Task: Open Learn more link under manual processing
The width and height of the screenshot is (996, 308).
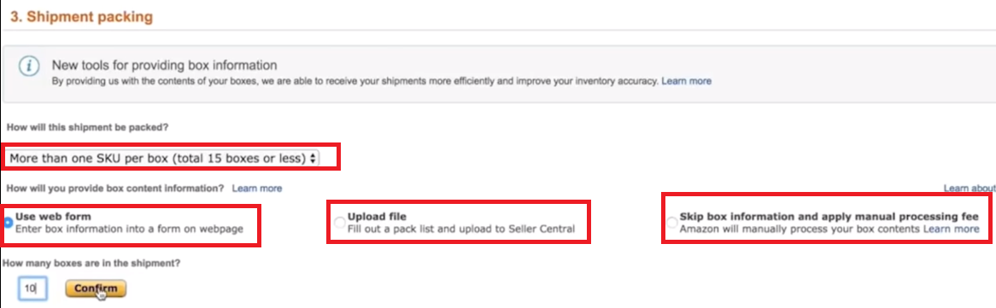Action: (951, 229)
